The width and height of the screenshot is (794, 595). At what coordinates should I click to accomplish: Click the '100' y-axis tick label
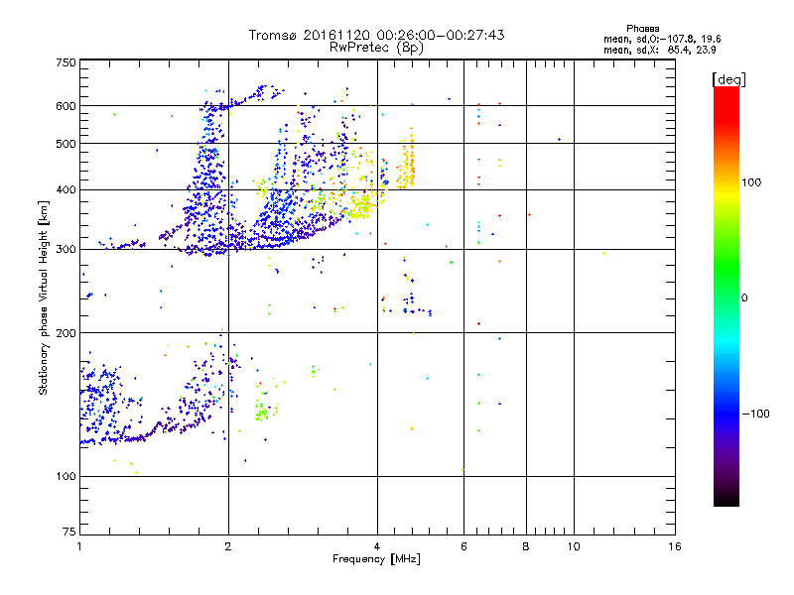(x=66, y=476)
